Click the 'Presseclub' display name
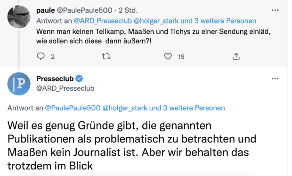Image resolution: width=292 pixels, height=176 pixels. click(55, 79)
